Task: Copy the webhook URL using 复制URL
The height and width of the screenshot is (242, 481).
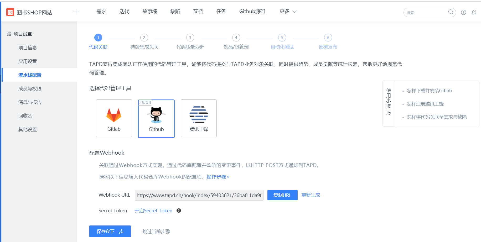Action: (282, 195)
